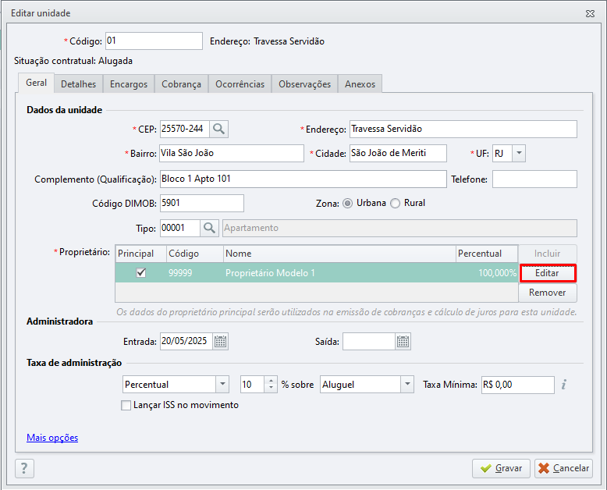Image resolution: width=607 pixels, height=490 pixels.
Task: Select the Urbana zone radio button
Action: [348, 203]
